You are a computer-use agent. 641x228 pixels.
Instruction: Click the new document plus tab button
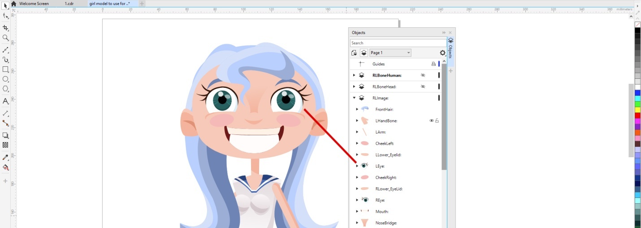[x=142, y=4]
